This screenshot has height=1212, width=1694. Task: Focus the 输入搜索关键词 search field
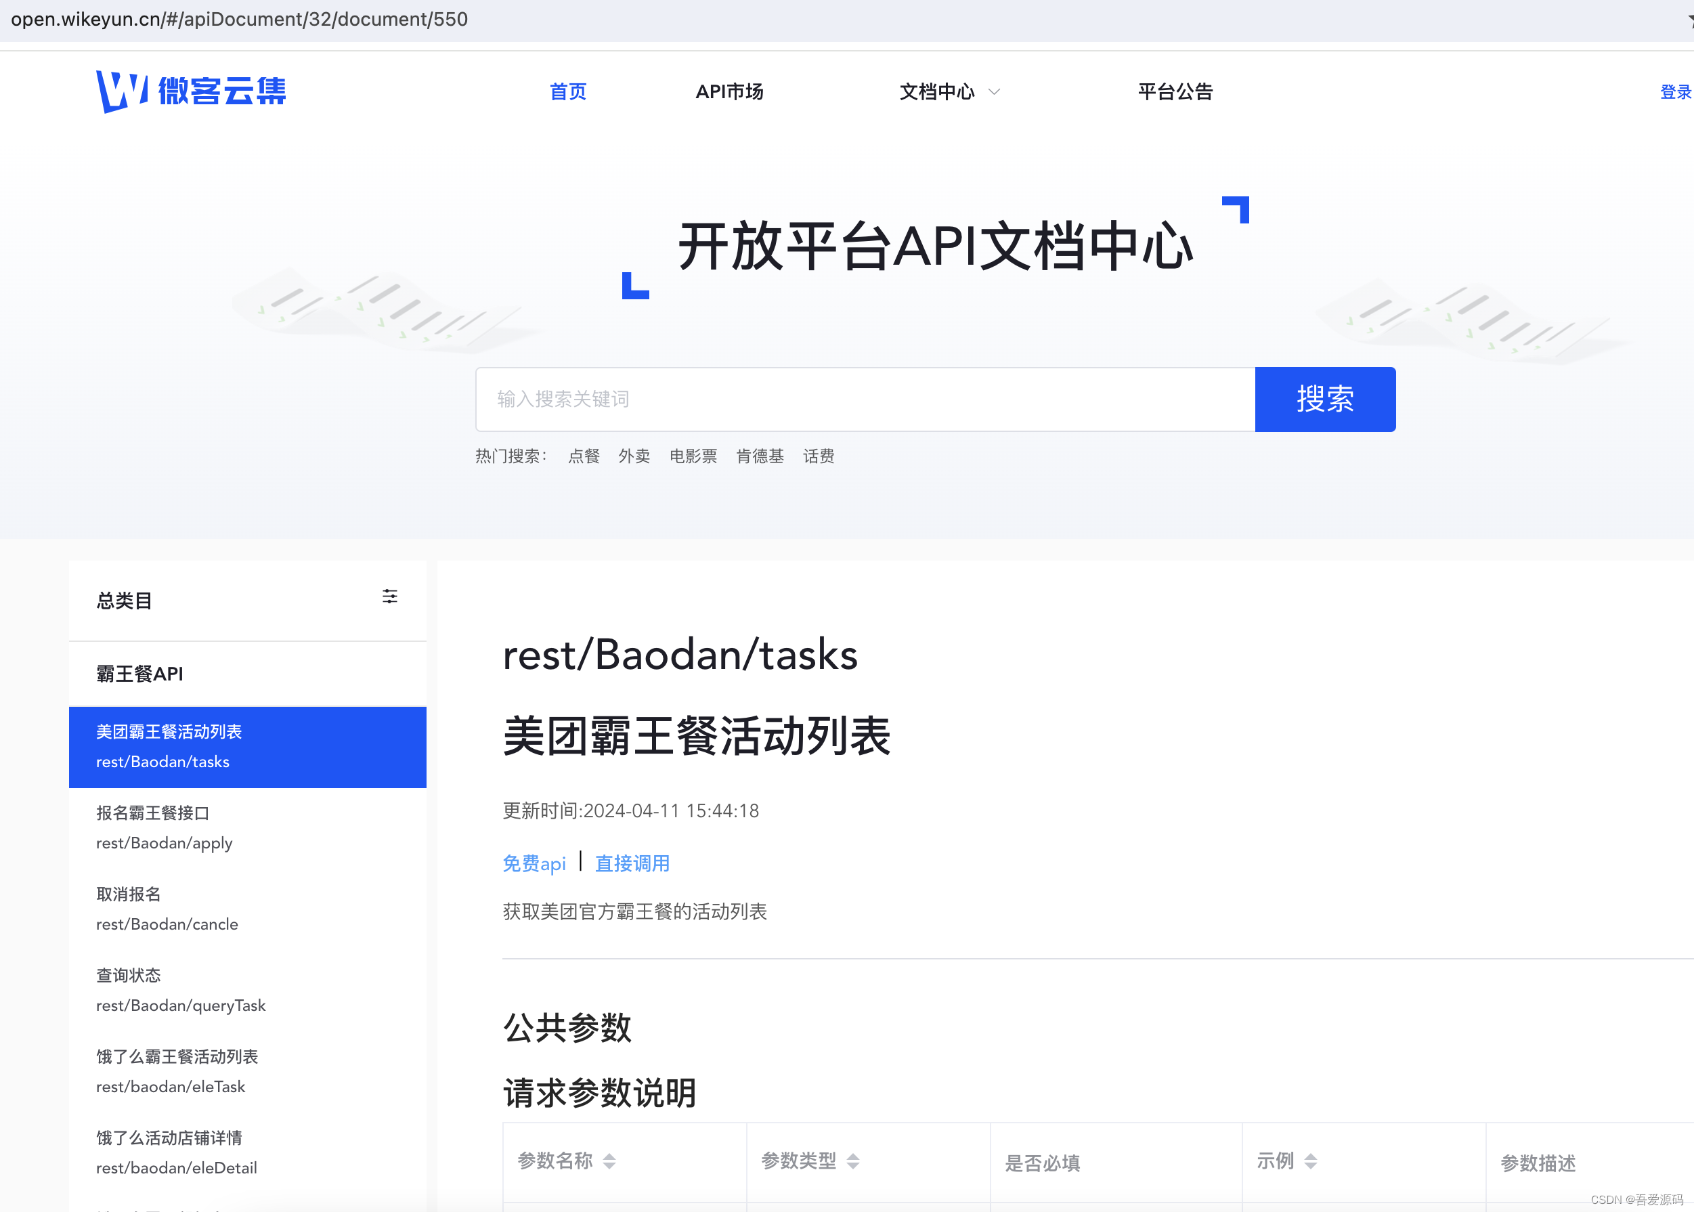point(865,399)
